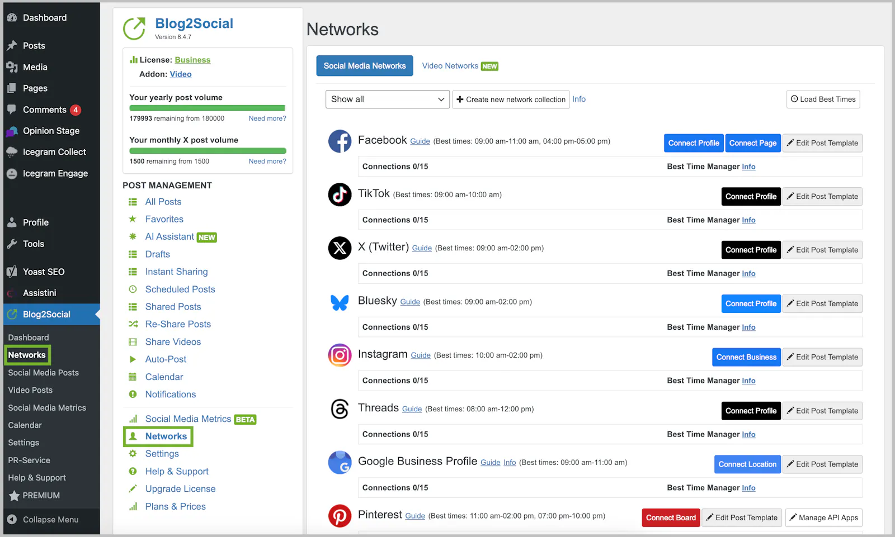Click the Threads network logo
Screen dimensions: 895x537
click(340, 409)
